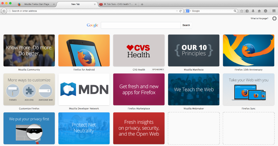
Task: Open the Firefox Marketplace tile
Action: [139, 89]
